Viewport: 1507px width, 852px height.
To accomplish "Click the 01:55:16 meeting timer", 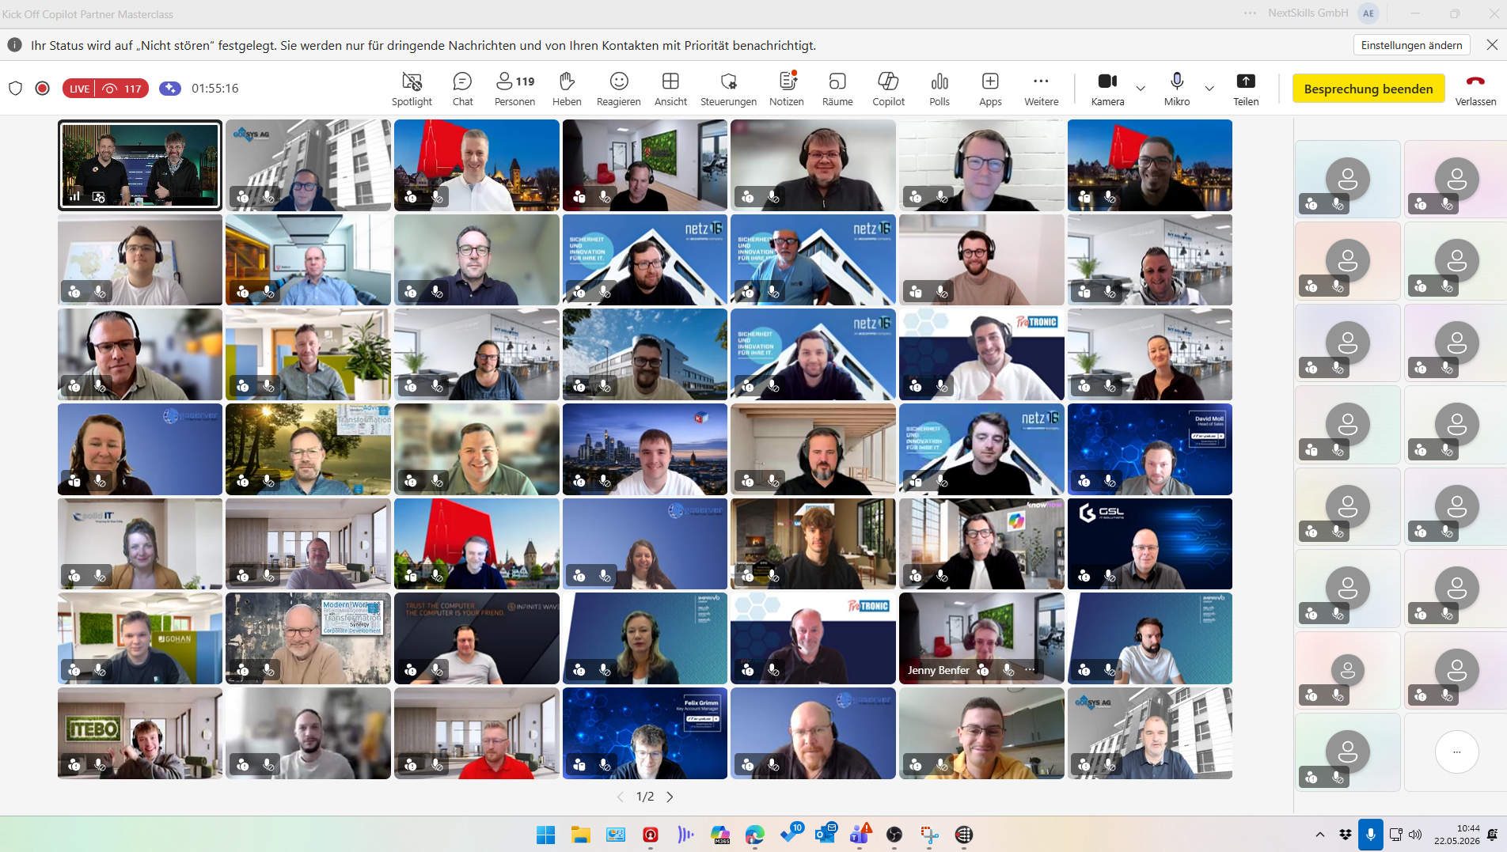I will pyautogui.click(x=214, y=88).
